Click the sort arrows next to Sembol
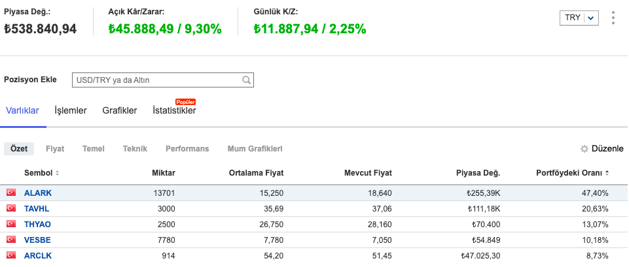Screen dimensions: 629x267 pyautogui.click(x=57, y=173)
